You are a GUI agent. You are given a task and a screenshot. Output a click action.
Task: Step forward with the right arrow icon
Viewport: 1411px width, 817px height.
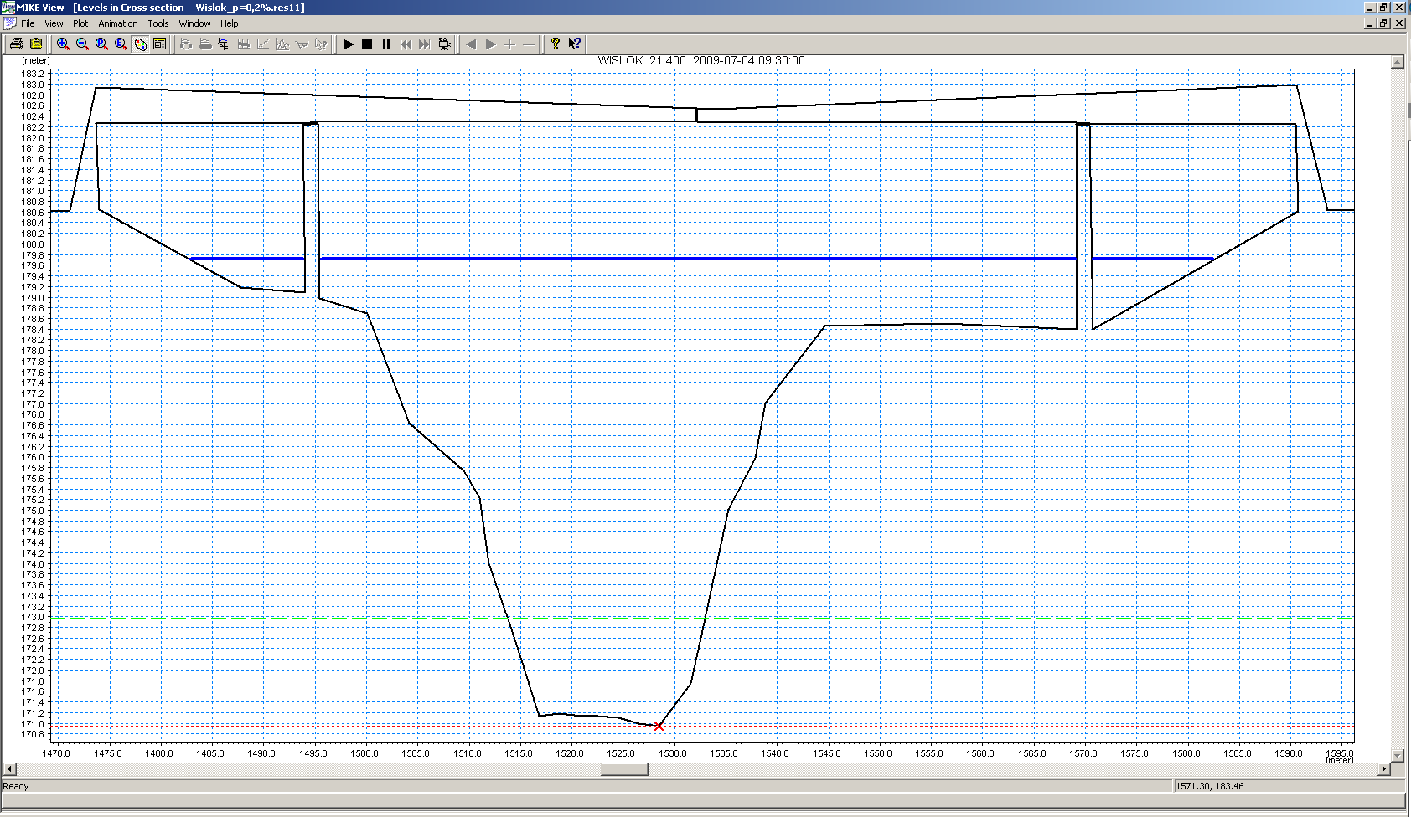coord(490,44)
